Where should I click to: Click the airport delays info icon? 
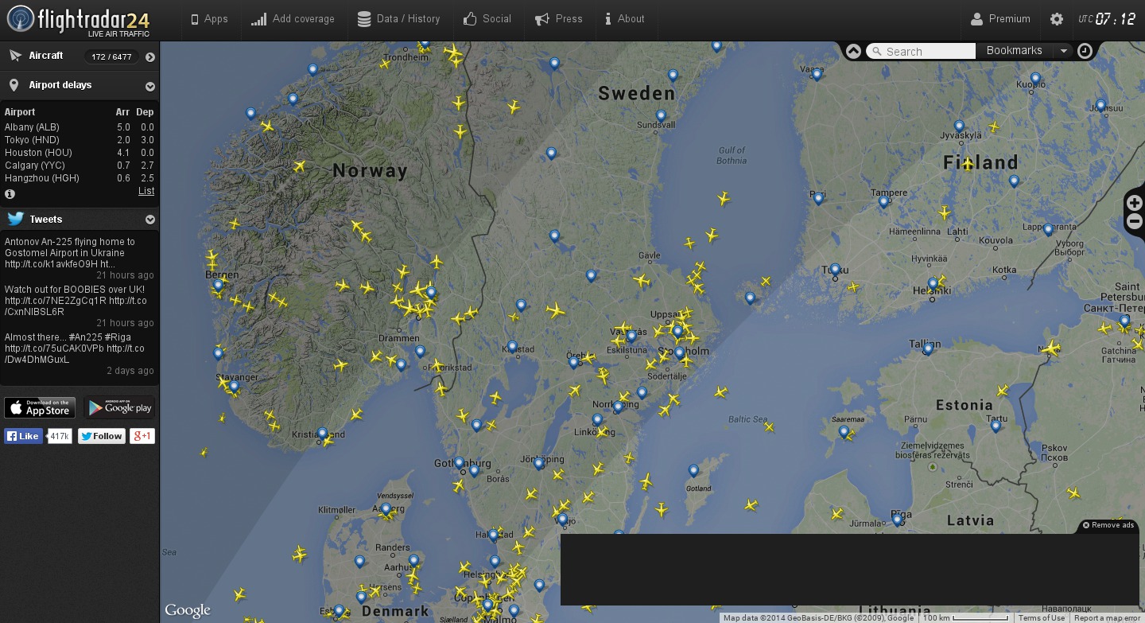pyautogui.click(x=10, y=193)
